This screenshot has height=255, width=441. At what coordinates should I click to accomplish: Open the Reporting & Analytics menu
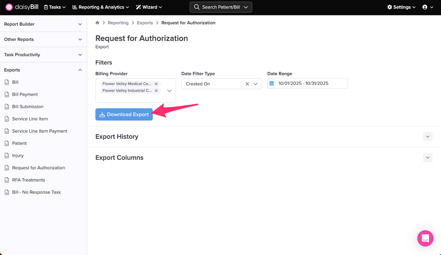coord(101,7)
